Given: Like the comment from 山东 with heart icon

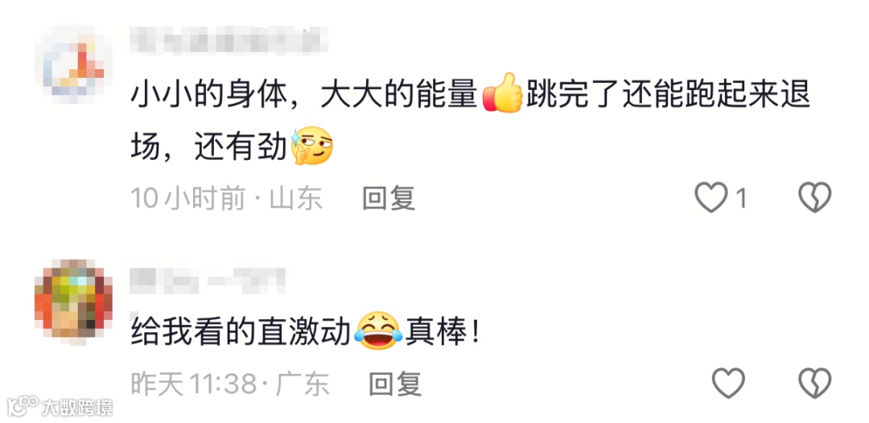Looking at the screenshot, I should (x=711, y=197).
